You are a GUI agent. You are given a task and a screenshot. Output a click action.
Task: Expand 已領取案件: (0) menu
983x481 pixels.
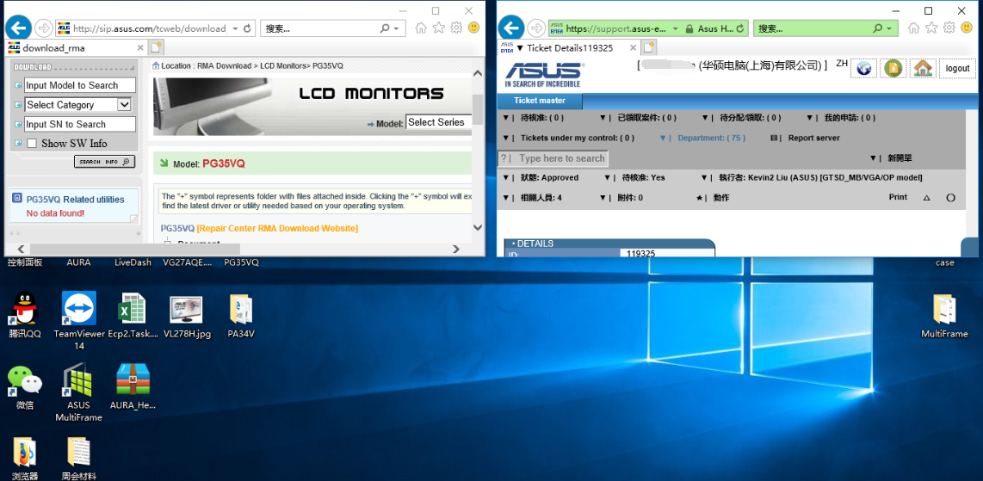(638, 118)
